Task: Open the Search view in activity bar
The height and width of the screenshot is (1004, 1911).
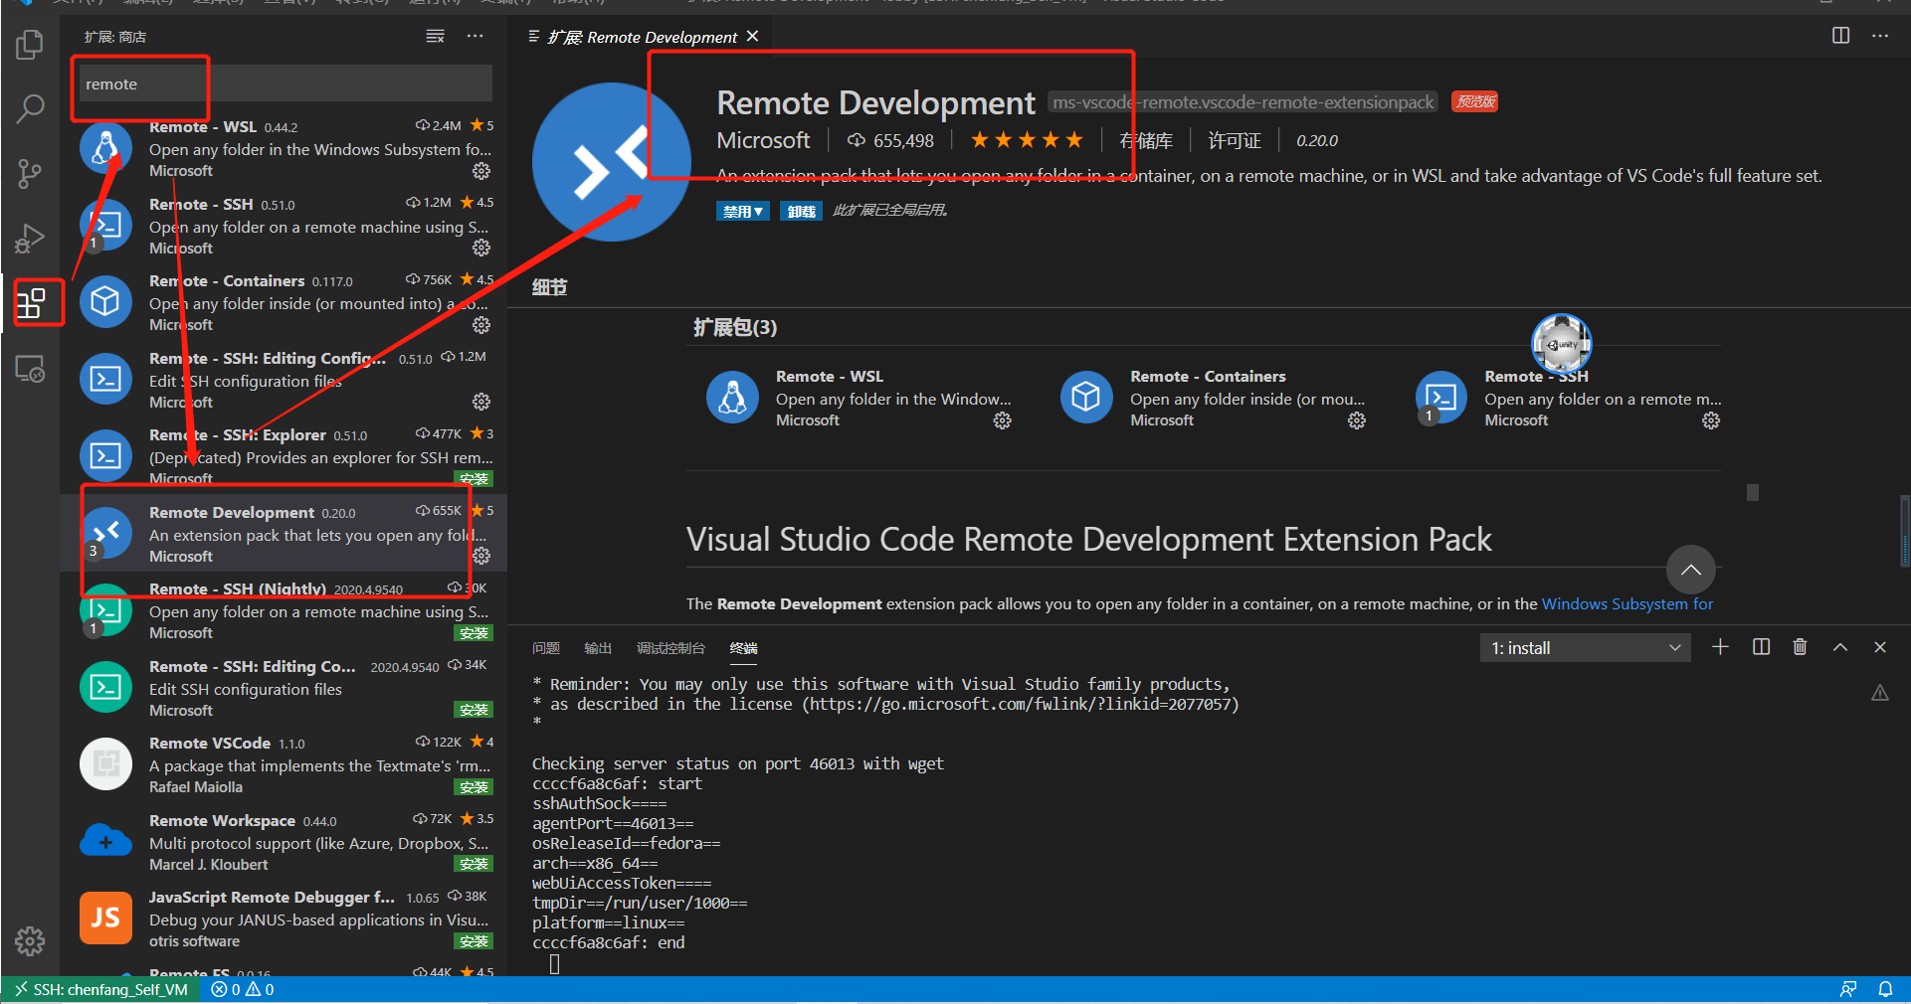Action: tap(30, 109)
